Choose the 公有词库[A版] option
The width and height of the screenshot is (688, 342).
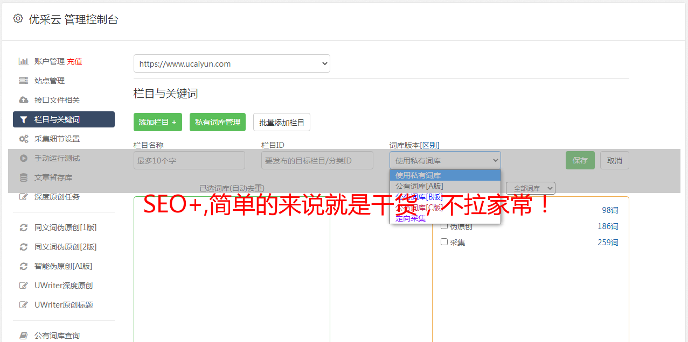click(445, 186)
